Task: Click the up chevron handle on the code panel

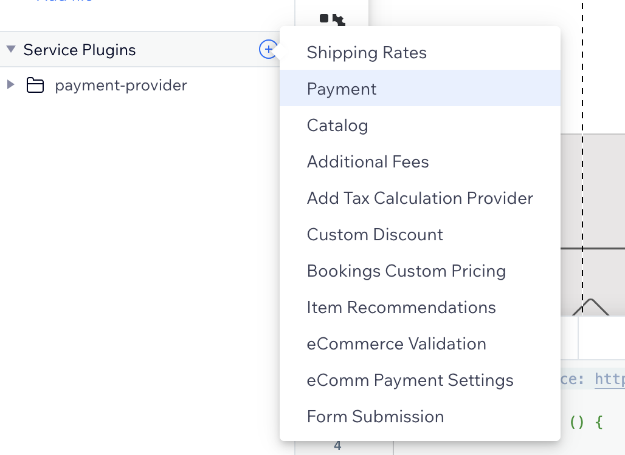Action: point(590,307)
